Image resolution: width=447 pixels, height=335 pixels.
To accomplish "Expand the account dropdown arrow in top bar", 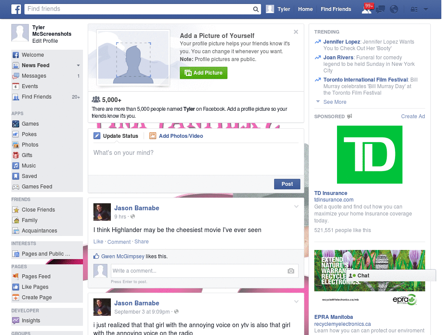I will pyautogui.click(x=426, y=9).
